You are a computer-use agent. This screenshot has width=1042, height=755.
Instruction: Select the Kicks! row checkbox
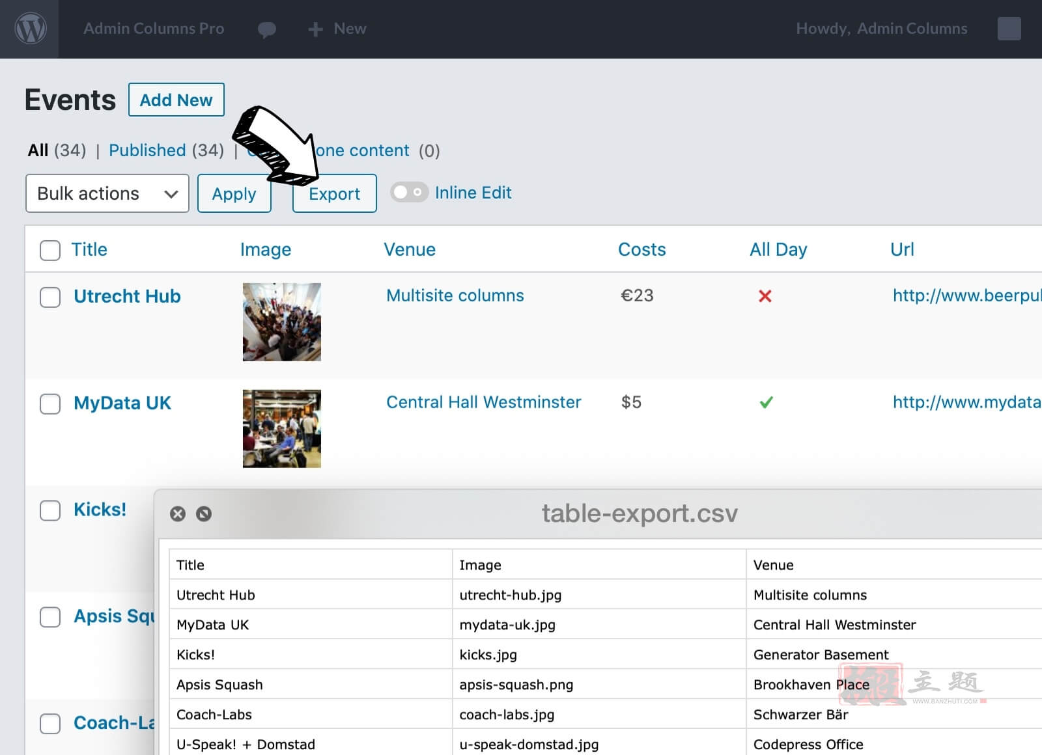50,510
